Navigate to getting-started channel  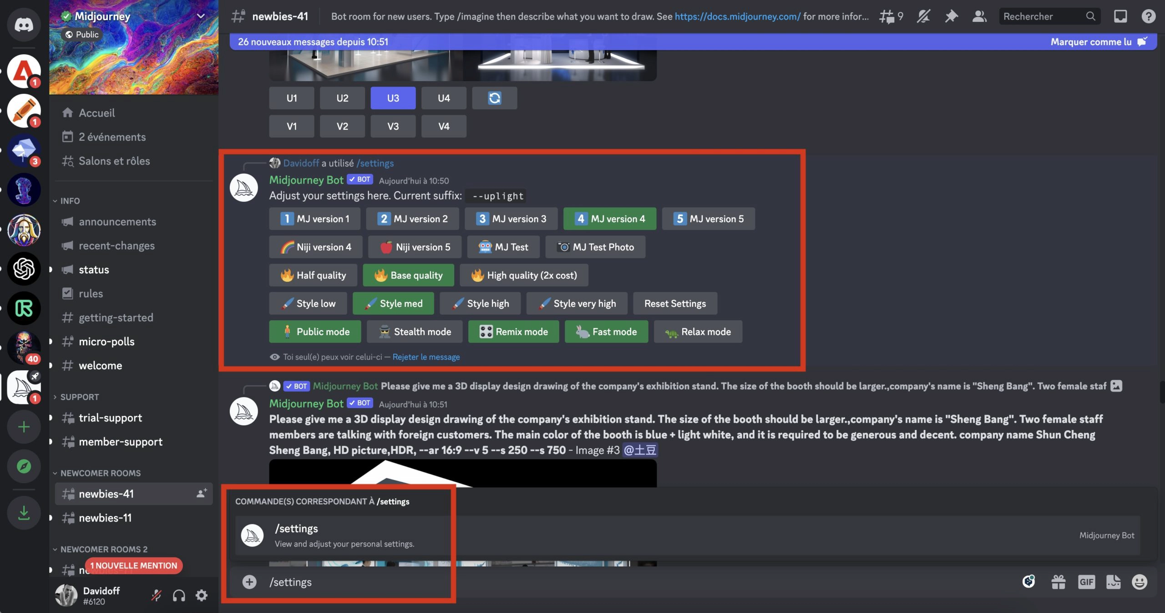click(x=115, y=317)
